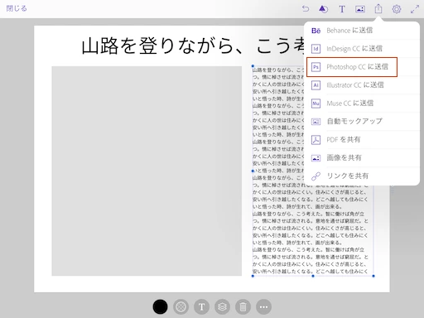This screenshot has height=318, width=424.
Task: Click the insert image icon in toolbar
Action: pyautogui.click(x=360, y=9)
